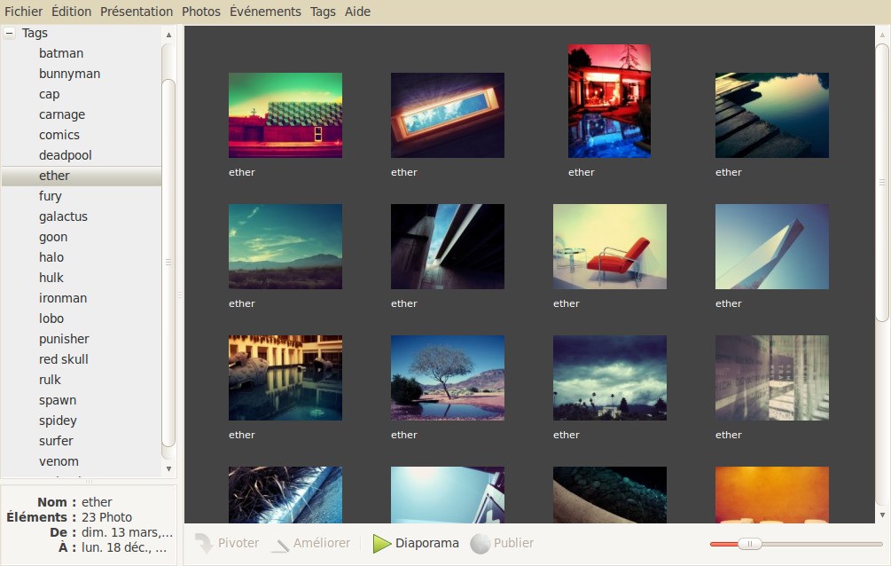Screen dimensions: 891x566
Task: Select the stormy clouds palm trees photo
Action: (610, 378)
